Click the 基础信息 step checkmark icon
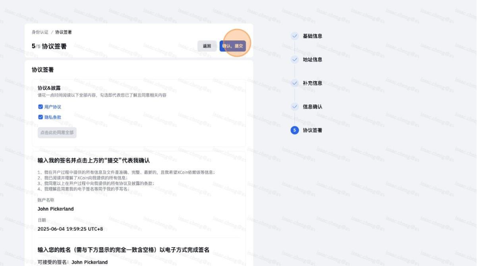Viewport: 478px width, 266px height. click(294, 36)
